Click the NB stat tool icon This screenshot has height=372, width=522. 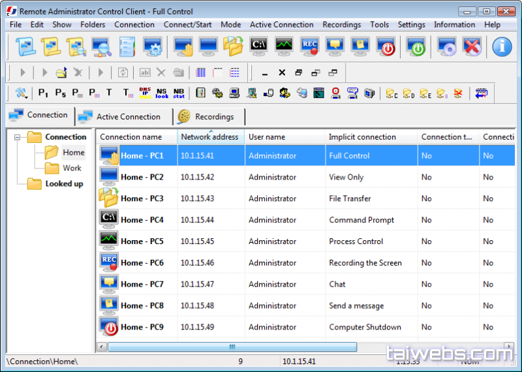click(x=178, y=93)
